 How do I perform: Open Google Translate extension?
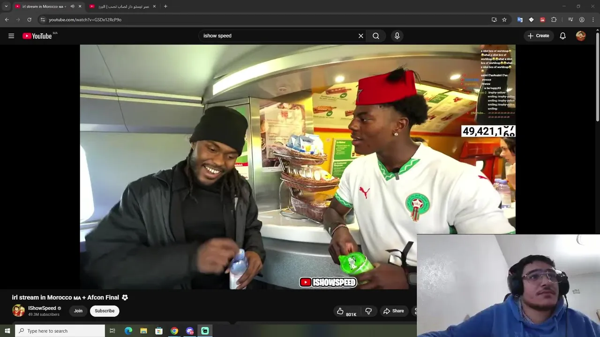[520, 20]
